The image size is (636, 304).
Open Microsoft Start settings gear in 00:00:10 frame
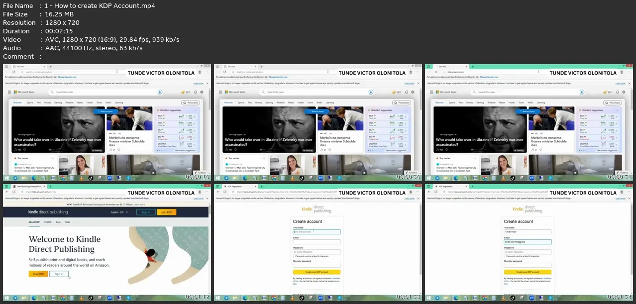click(x=202, y=92)
